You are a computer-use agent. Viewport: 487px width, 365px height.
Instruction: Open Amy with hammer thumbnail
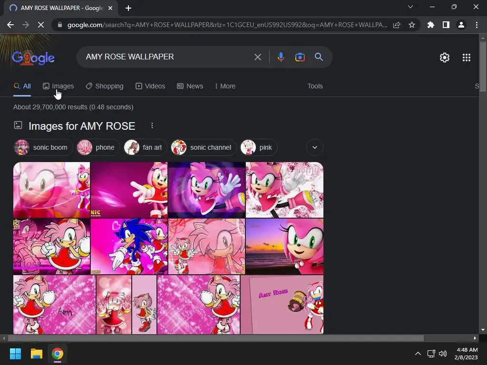click(x=282, y=305)
